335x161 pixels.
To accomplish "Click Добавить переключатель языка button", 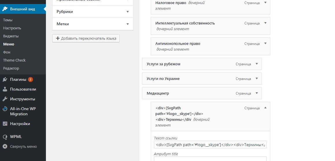I will point(86,39).
